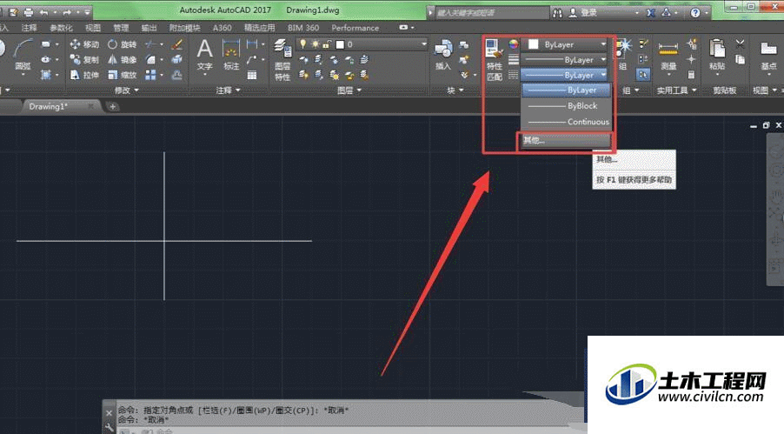Viewport: 784px width, 434px height.
Task: Click the Measure (测量) tool
Action: [668, 55]
